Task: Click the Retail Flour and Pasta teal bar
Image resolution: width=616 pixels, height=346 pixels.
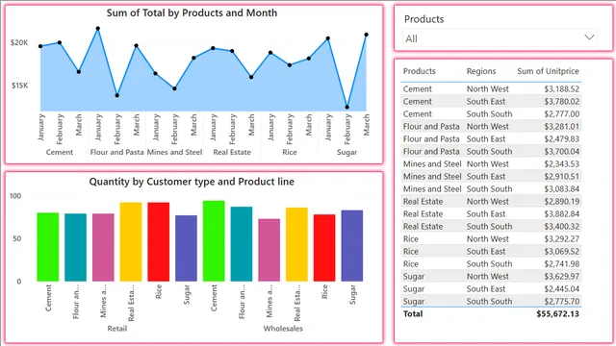Action: tap(75, 248)
